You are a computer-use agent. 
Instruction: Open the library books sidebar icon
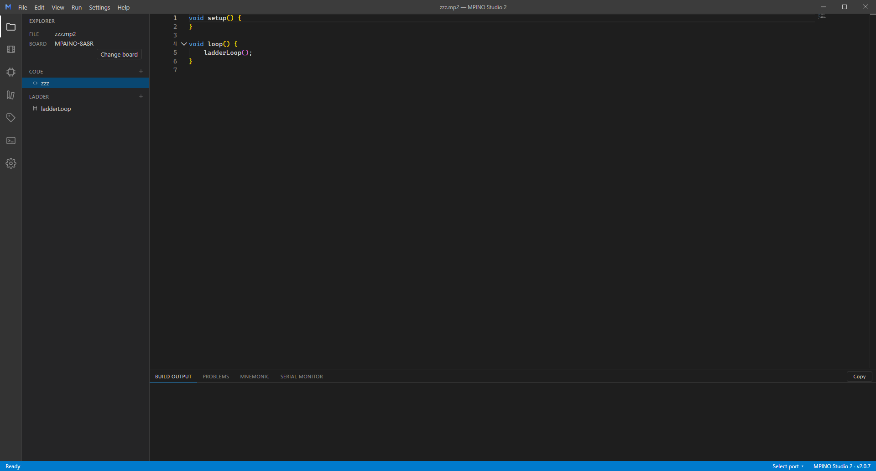(11, 95)
